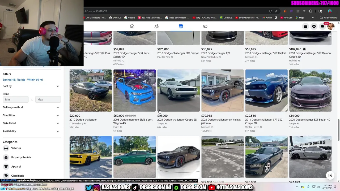The height and width of the screenshot is (191, 340).
Task: Show more bookmarks chevron
Action: coord(313,18)
